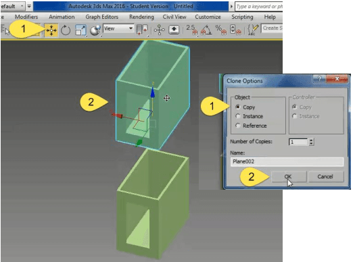
Task: Open the Modifiers menu
Action: (26, 17)
